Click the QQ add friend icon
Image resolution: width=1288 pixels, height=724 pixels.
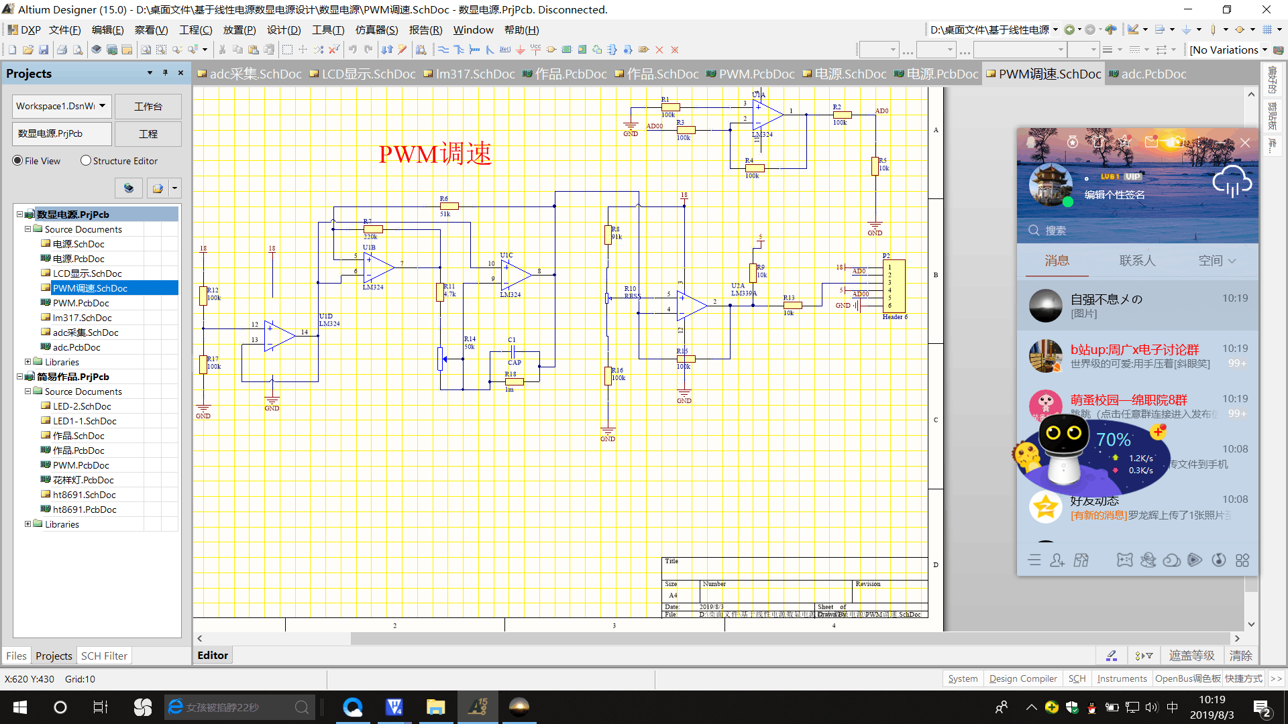[x=1057, y=560]
